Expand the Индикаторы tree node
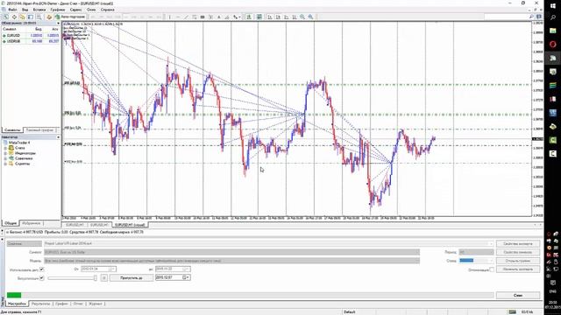Image resolution: width=561 pixels, height=315 pixels. tap(5, 153)
